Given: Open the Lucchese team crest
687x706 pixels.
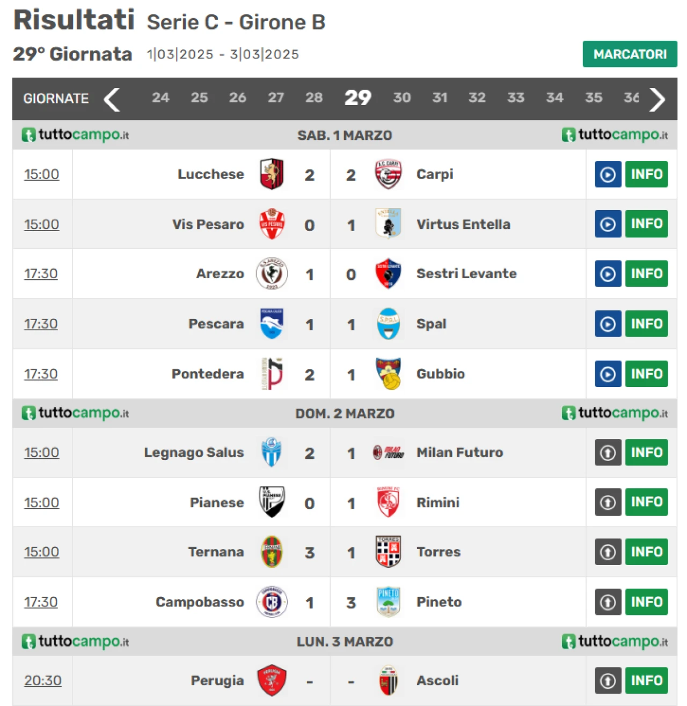Looking at the screenshot, I should pyautogui.click(x=272, y=174).
